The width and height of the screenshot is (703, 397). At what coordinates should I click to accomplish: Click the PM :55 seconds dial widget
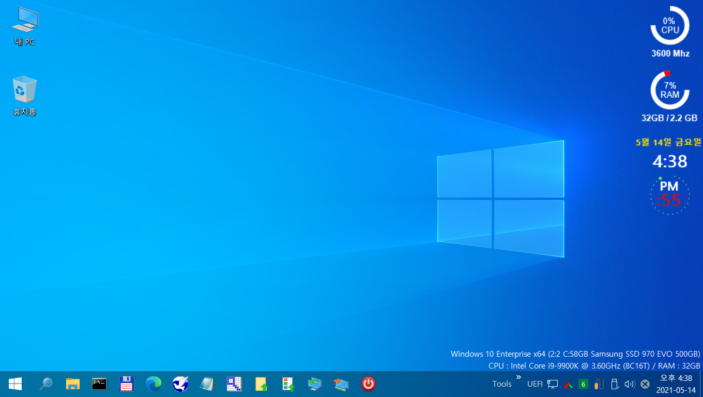[669, 195]
